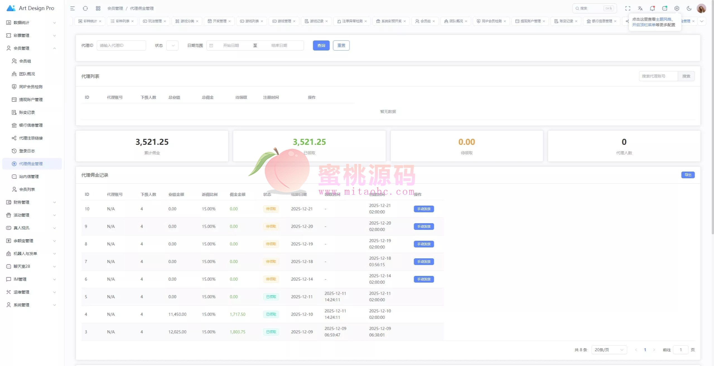Open the 状态 status dropdown
This screenshot has height=366, width=714.
coord(172,45)
